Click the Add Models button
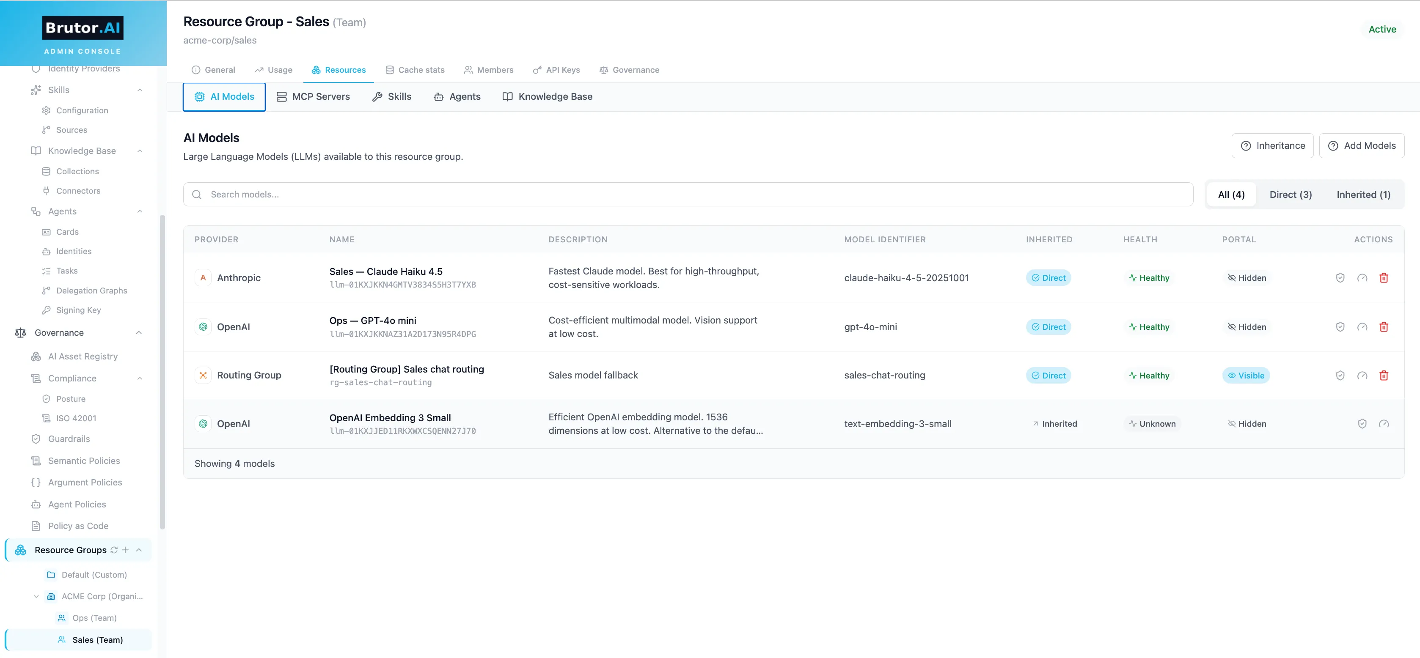1420x658 pixels. point(1362,145)
